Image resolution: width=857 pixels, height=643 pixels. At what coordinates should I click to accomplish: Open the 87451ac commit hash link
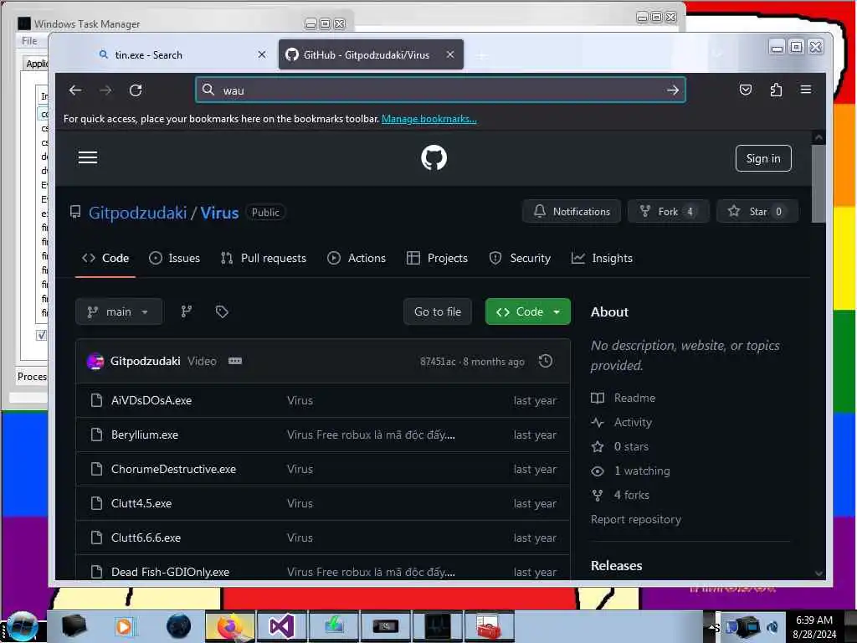click(437, 362)
